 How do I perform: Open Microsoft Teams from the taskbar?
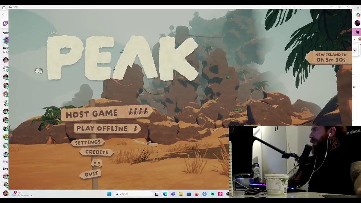pos(173,194)
